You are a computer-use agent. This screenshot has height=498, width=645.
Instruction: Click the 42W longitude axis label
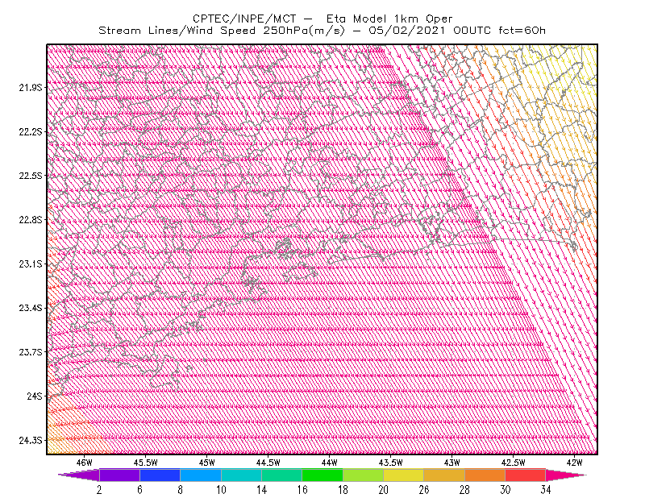click(574, 463)
